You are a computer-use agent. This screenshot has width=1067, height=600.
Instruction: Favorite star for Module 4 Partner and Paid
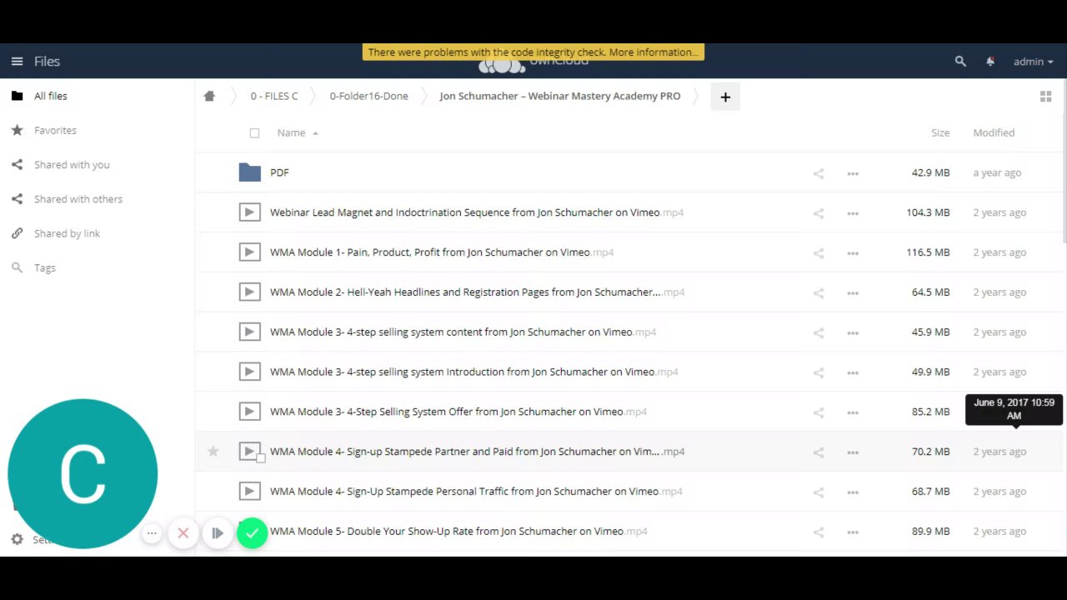coord(213,451)
